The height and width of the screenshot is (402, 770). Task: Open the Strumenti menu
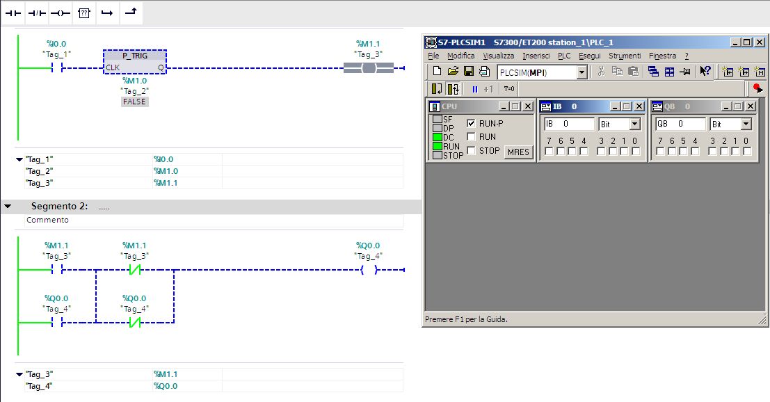(x=625, y=56)
